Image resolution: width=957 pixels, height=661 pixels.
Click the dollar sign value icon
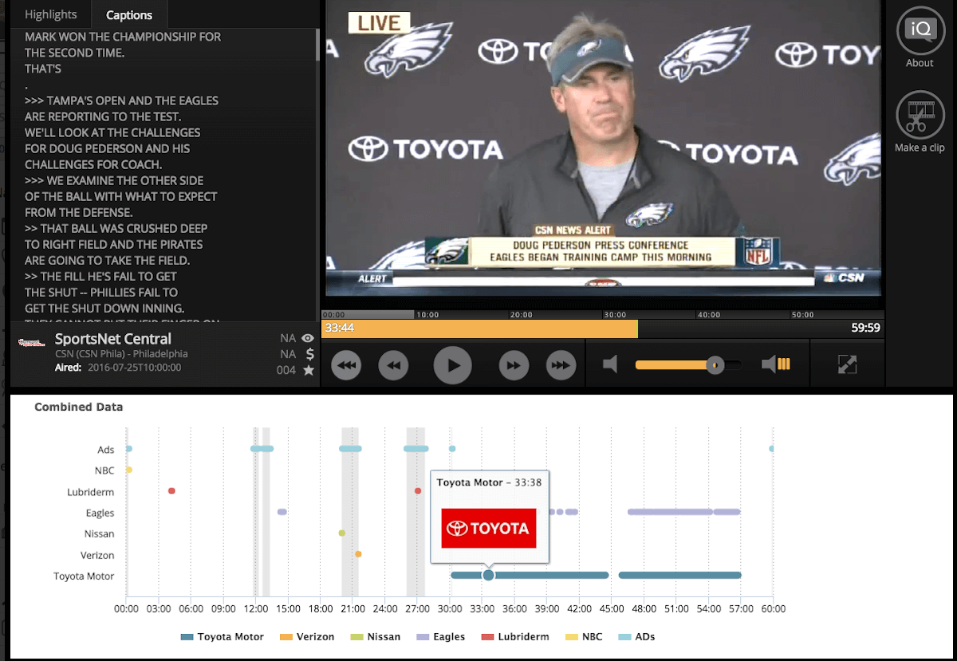point(309,354)
